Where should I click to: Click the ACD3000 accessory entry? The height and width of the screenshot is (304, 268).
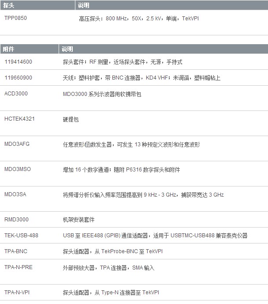tap(17, 94)
